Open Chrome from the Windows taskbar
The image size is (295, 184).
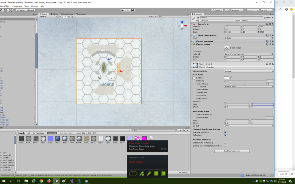(41, 181)
